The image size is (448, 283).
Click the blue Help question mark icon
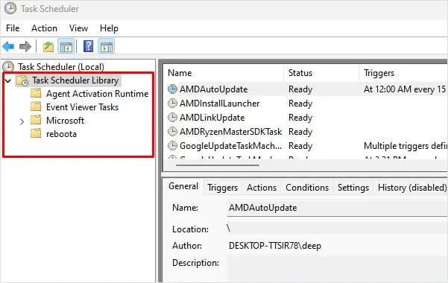tap(88, 46)
